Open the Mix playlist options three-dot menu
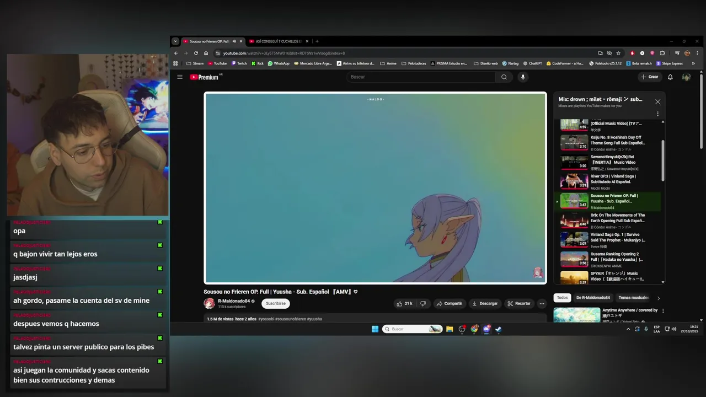 tap(657, 114)
